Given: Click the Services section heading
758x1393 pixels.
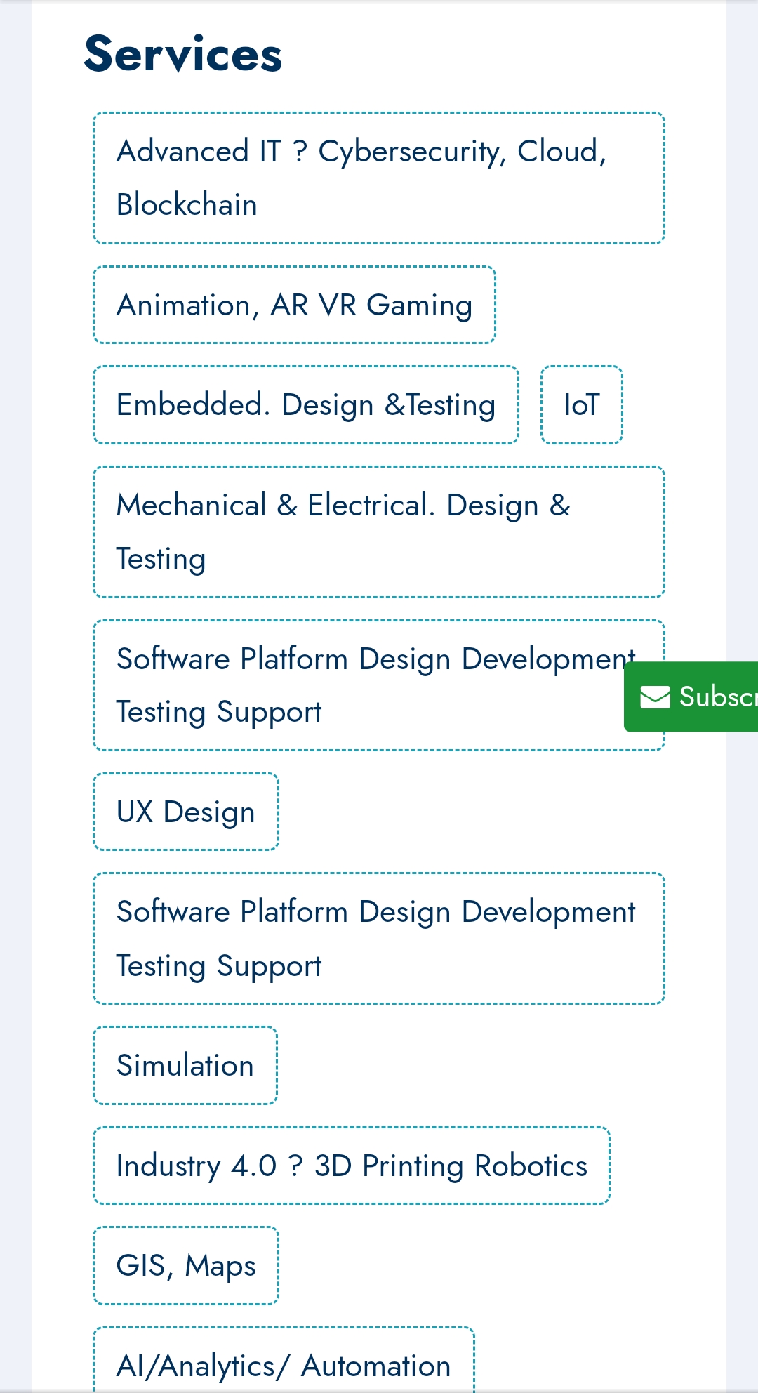Looking at the screenshot, I should 182,54.
